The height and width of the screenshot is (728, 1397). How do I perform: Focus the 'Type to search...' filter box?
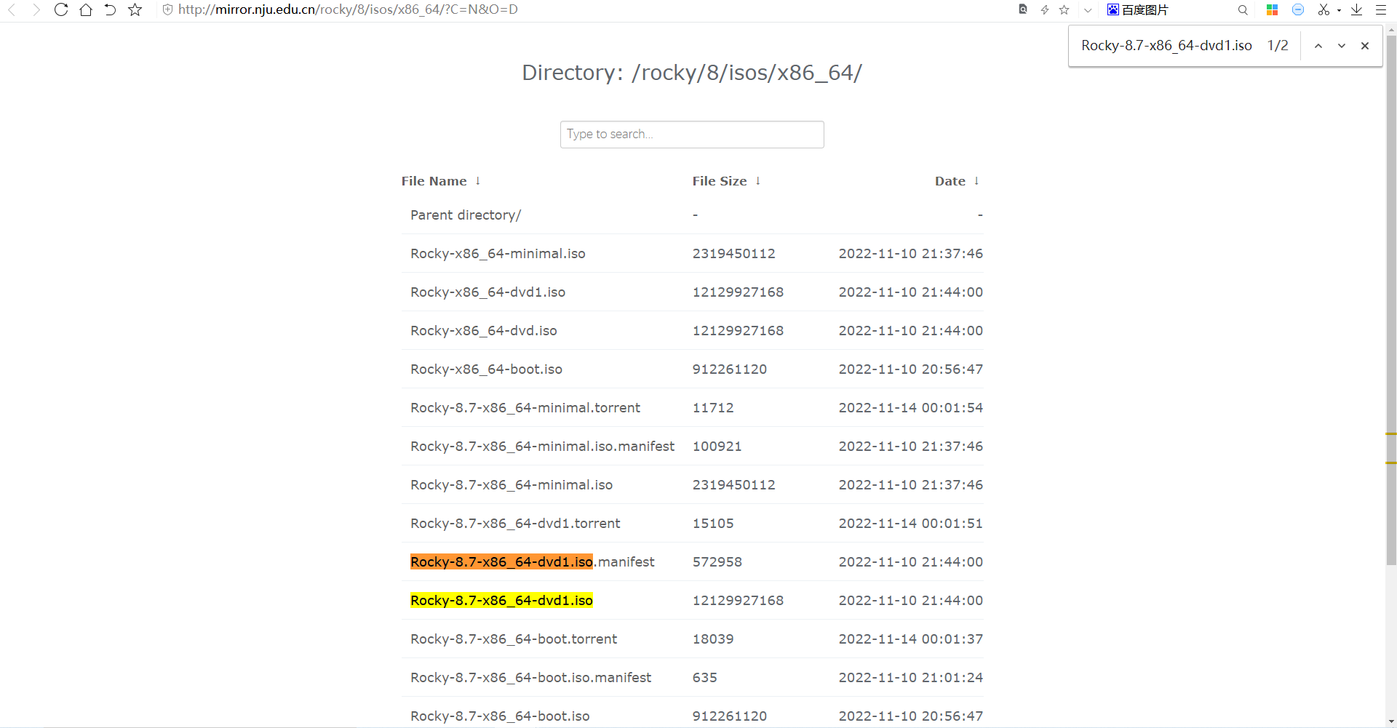tap(692, 135)
